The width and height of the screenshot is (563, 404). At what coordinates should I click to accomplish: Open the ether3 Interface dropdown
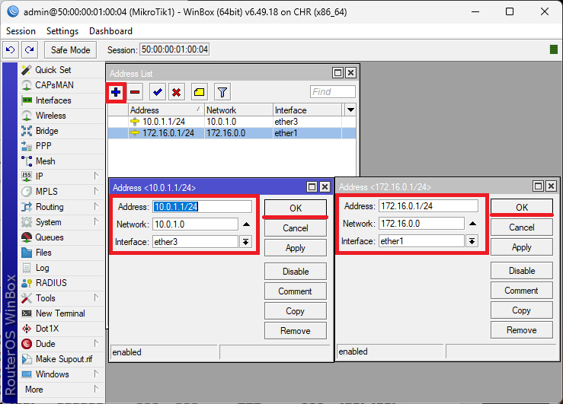click(x=245, y=242)
